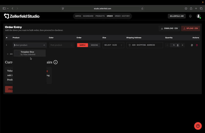Click the Quantity column header
Screen dimensions: 205x133
pyautogui.click(x=169, y=38)
